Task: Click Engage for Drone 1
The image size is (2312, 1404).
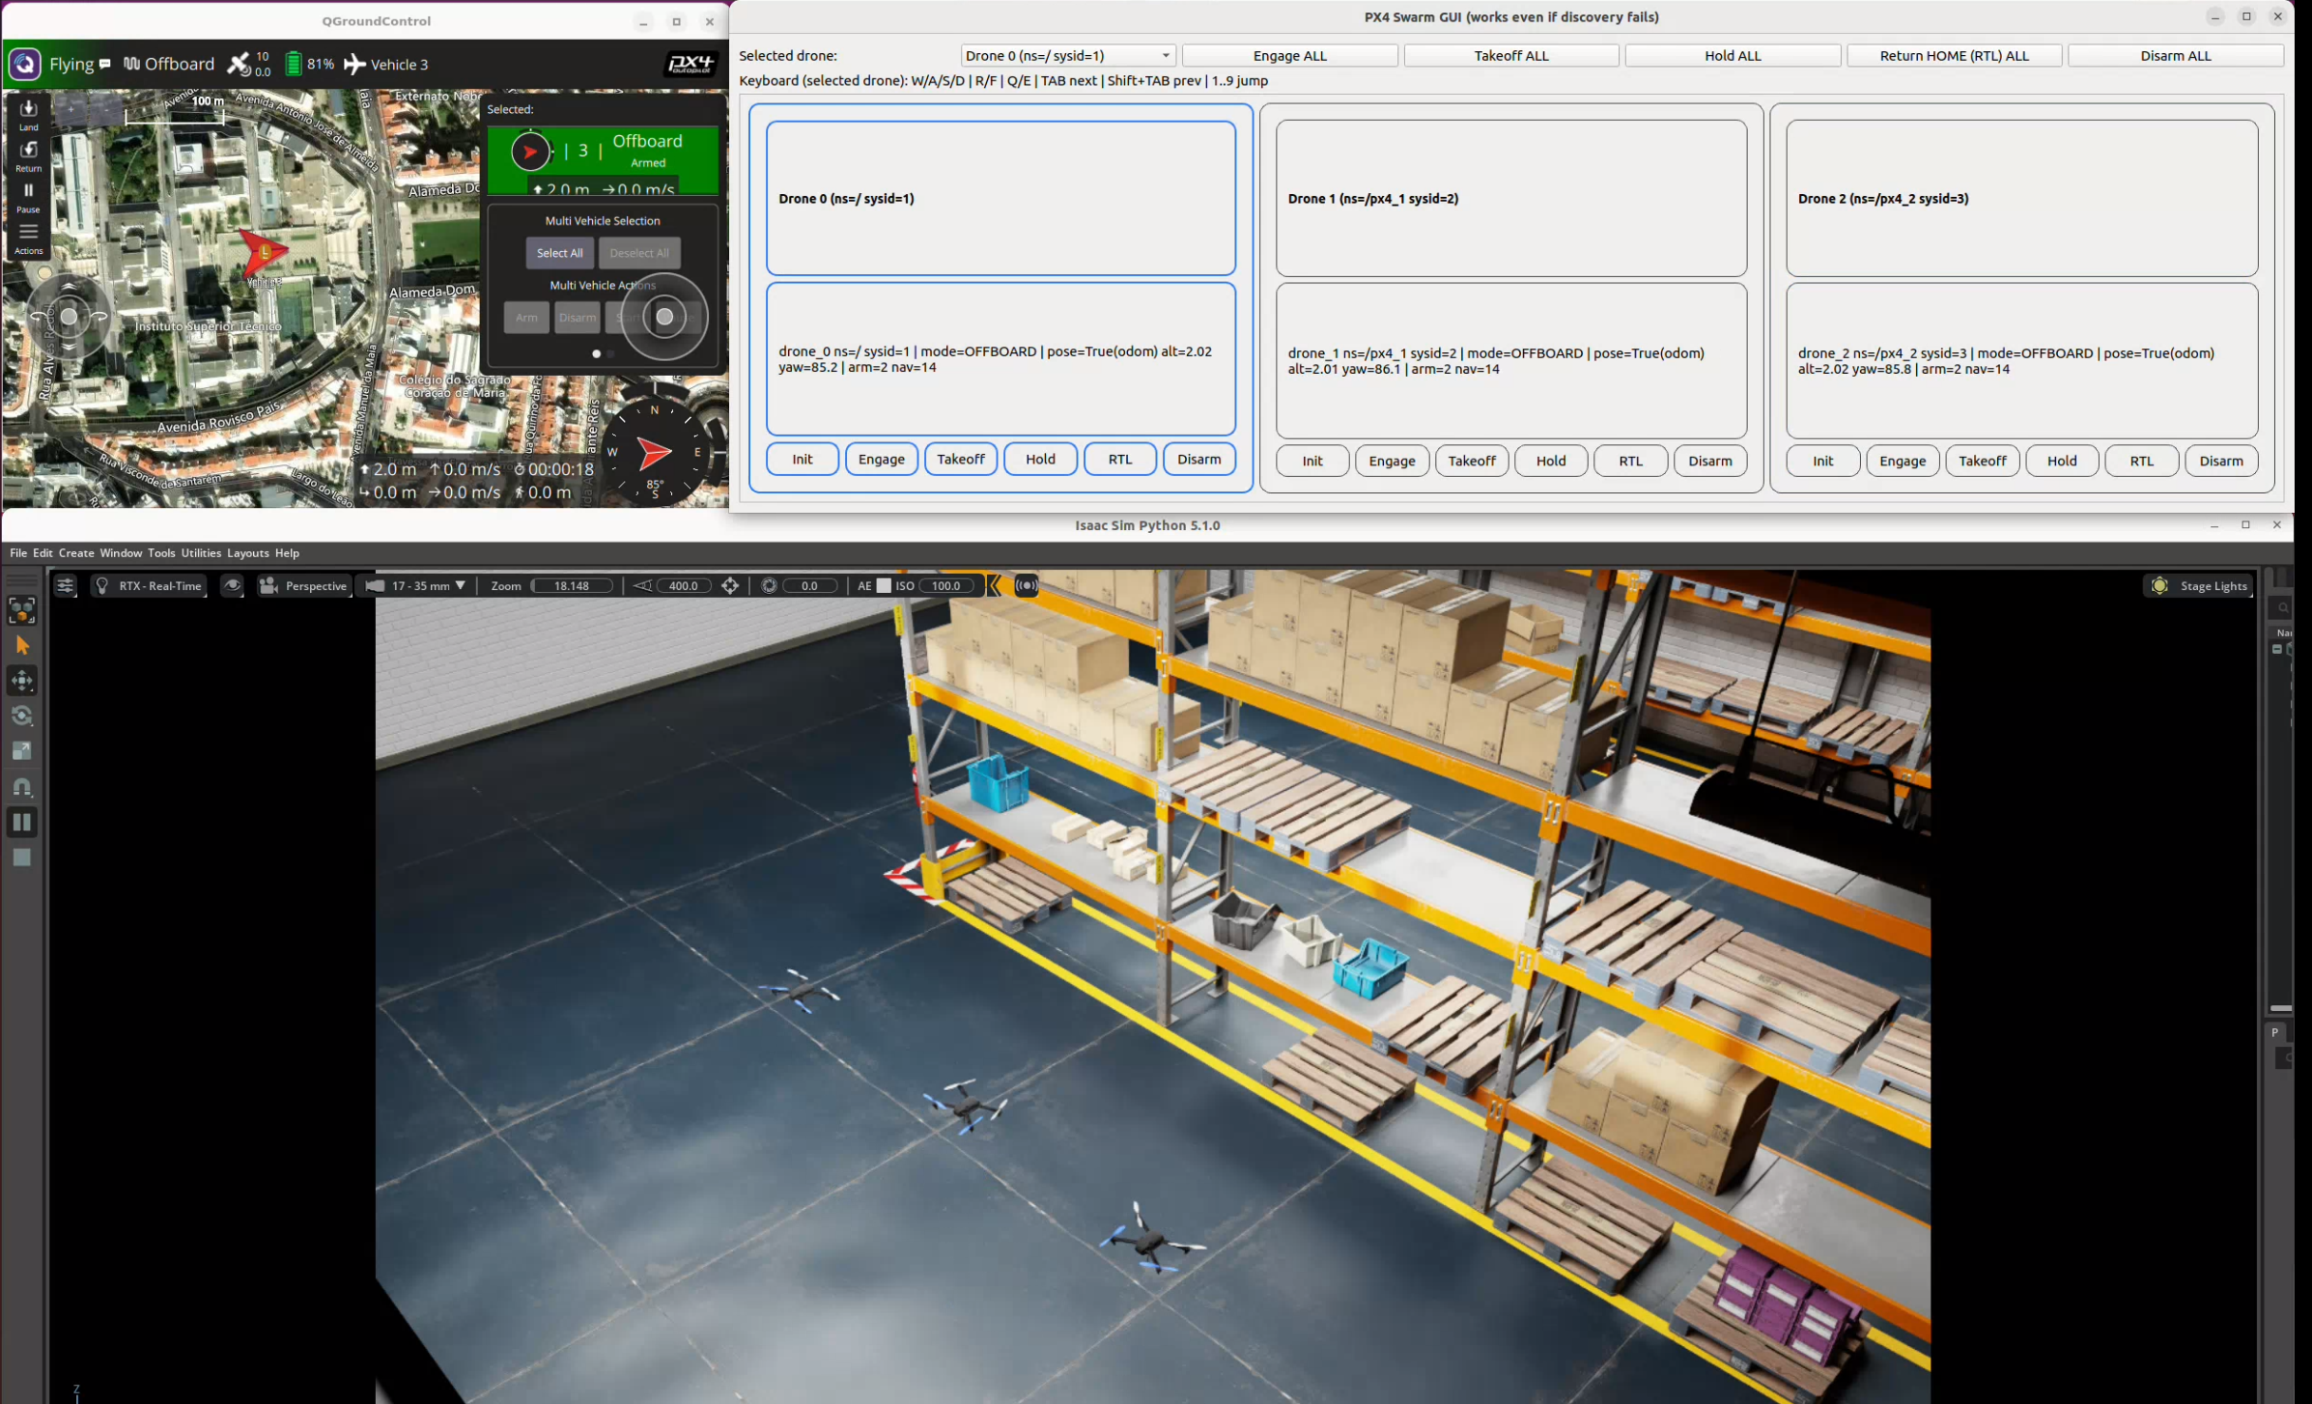Action: tap(1393, 462)
